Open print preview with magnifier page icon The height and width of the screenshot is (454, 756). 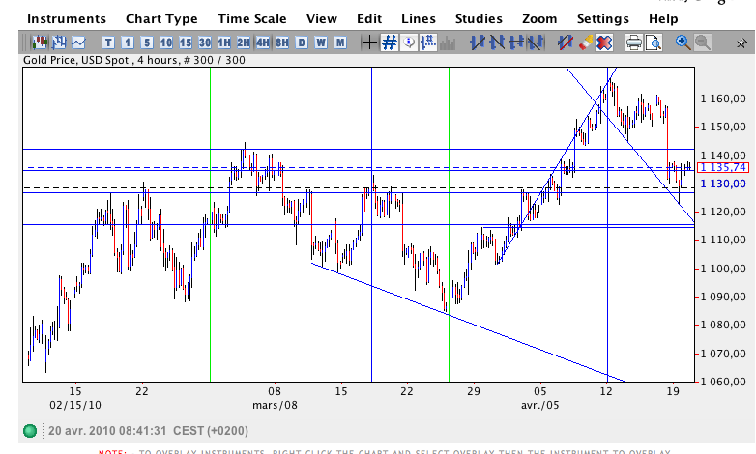654,43
